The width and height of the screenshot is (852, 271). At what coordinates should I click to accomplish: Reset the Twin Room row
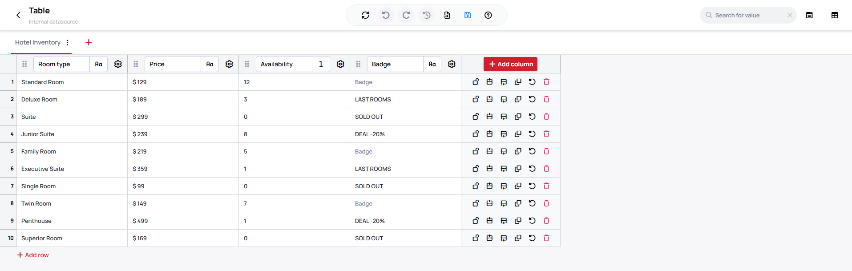532,203
